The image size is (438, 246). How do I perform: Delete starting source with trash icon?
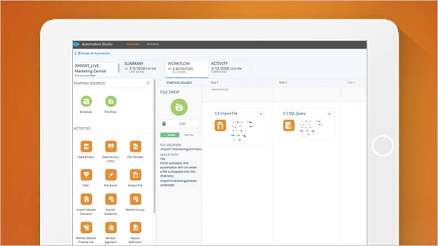[x=164, y=124]
